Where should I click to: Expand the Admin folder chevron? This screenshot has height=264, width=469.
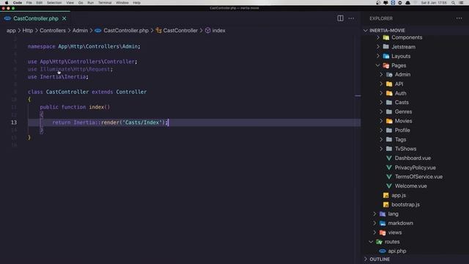(381, 75)
